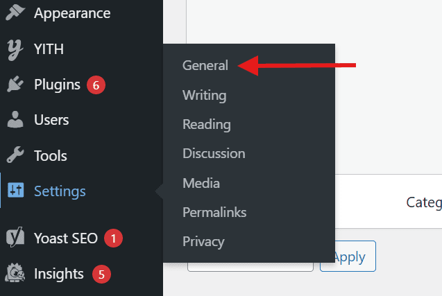The image size is (442, 296).
Task: Click the Insights notification badge
Action: coord(101,275)
